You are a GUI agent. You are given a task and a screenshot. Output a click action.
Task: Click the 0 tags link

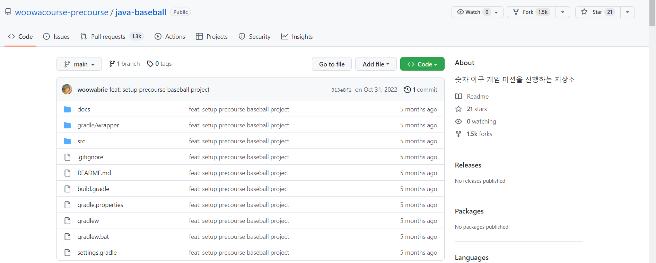pyautogui.click(x=159, y=64)
